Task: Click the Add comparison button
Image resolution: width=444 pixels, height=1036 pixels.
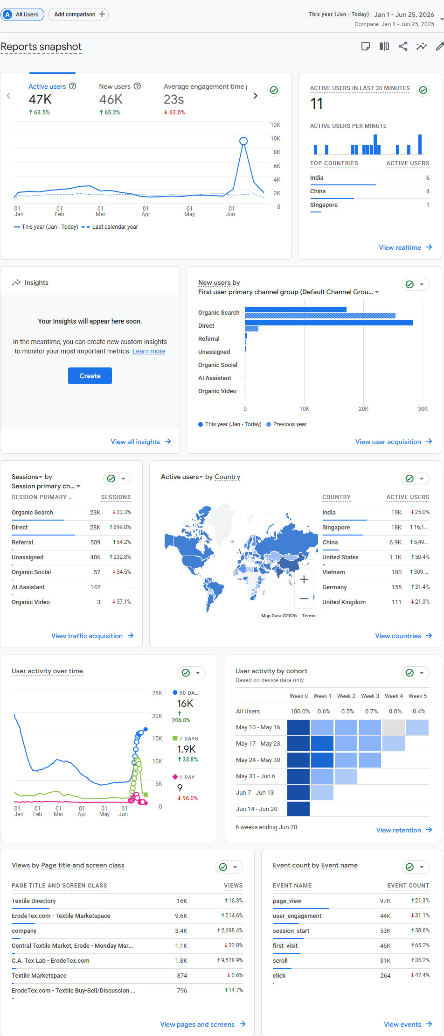Action: [78, 14]
